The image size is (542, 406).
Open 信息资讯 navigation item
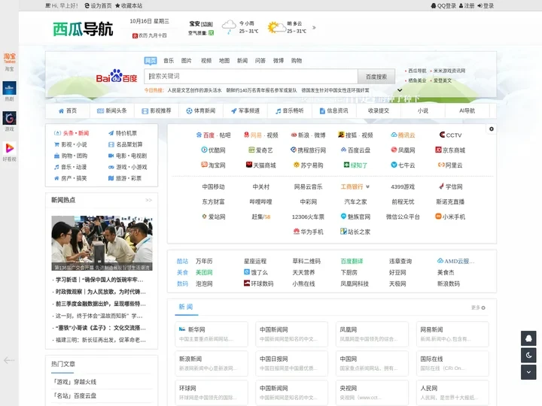333,111
